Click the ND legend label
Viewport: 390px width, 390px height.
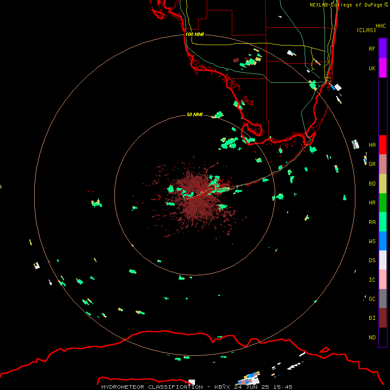click(372, 338)
